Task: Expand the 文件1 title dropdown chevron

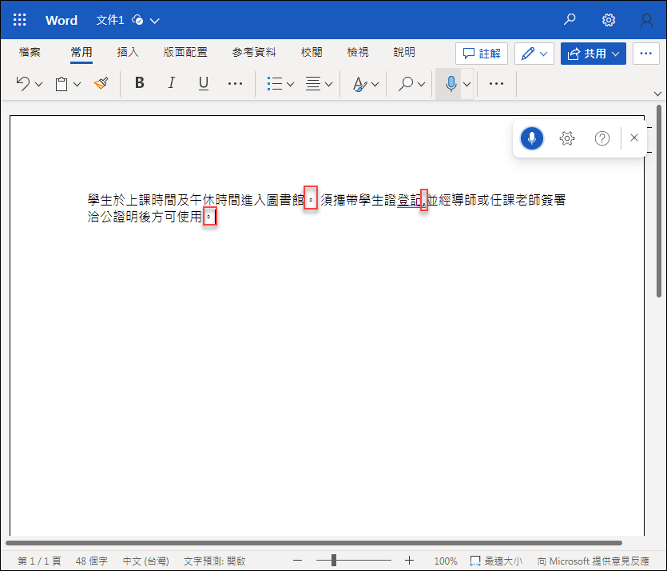Action: click(155, 21)
